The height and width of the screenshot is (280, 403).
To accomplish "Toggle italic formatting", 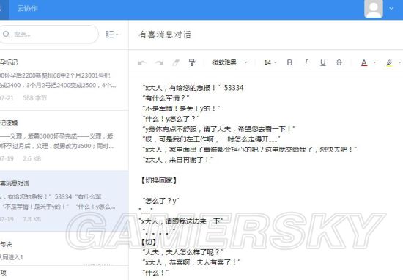I will [306, 62].
